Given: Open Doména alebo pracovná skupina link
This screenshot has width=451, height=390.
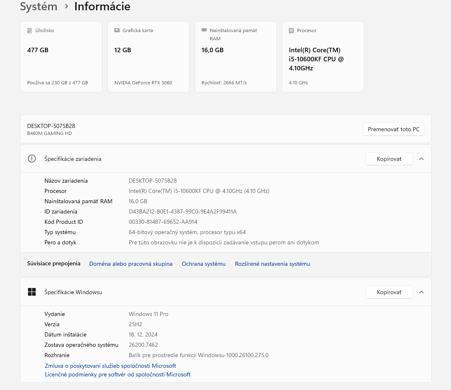Looking at the screenshot, I should [131, 264].
